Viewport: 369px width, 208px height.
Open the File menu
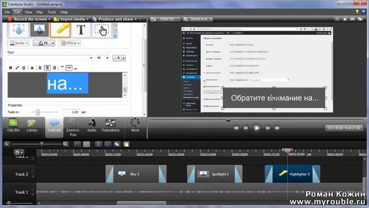(x=7, y=12)
